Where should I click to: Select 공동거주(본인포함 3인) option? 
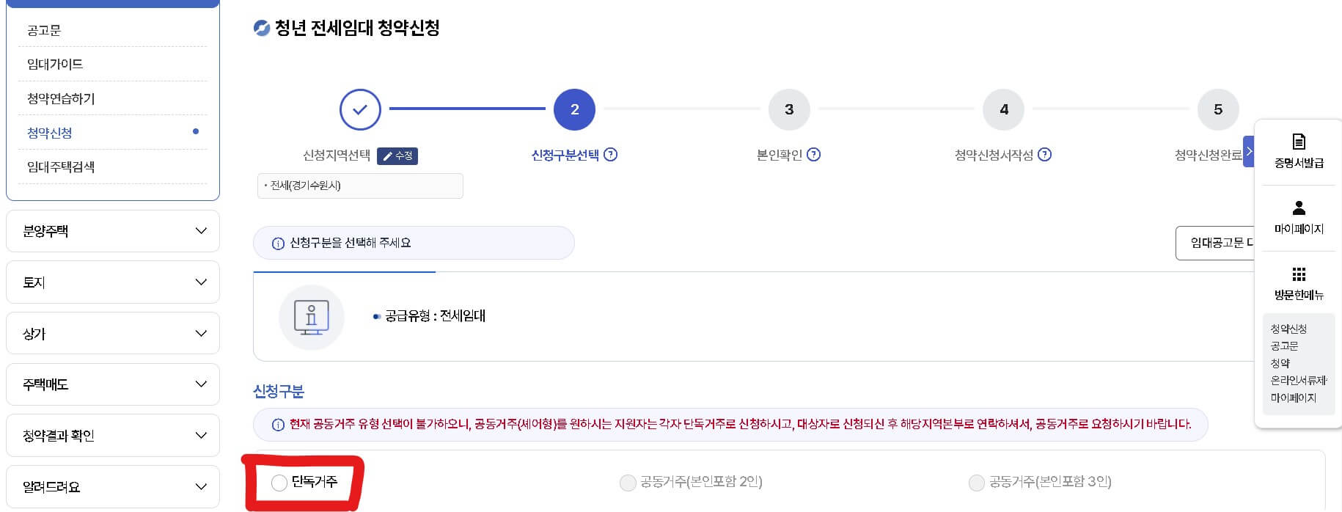(x=977, y=483)
